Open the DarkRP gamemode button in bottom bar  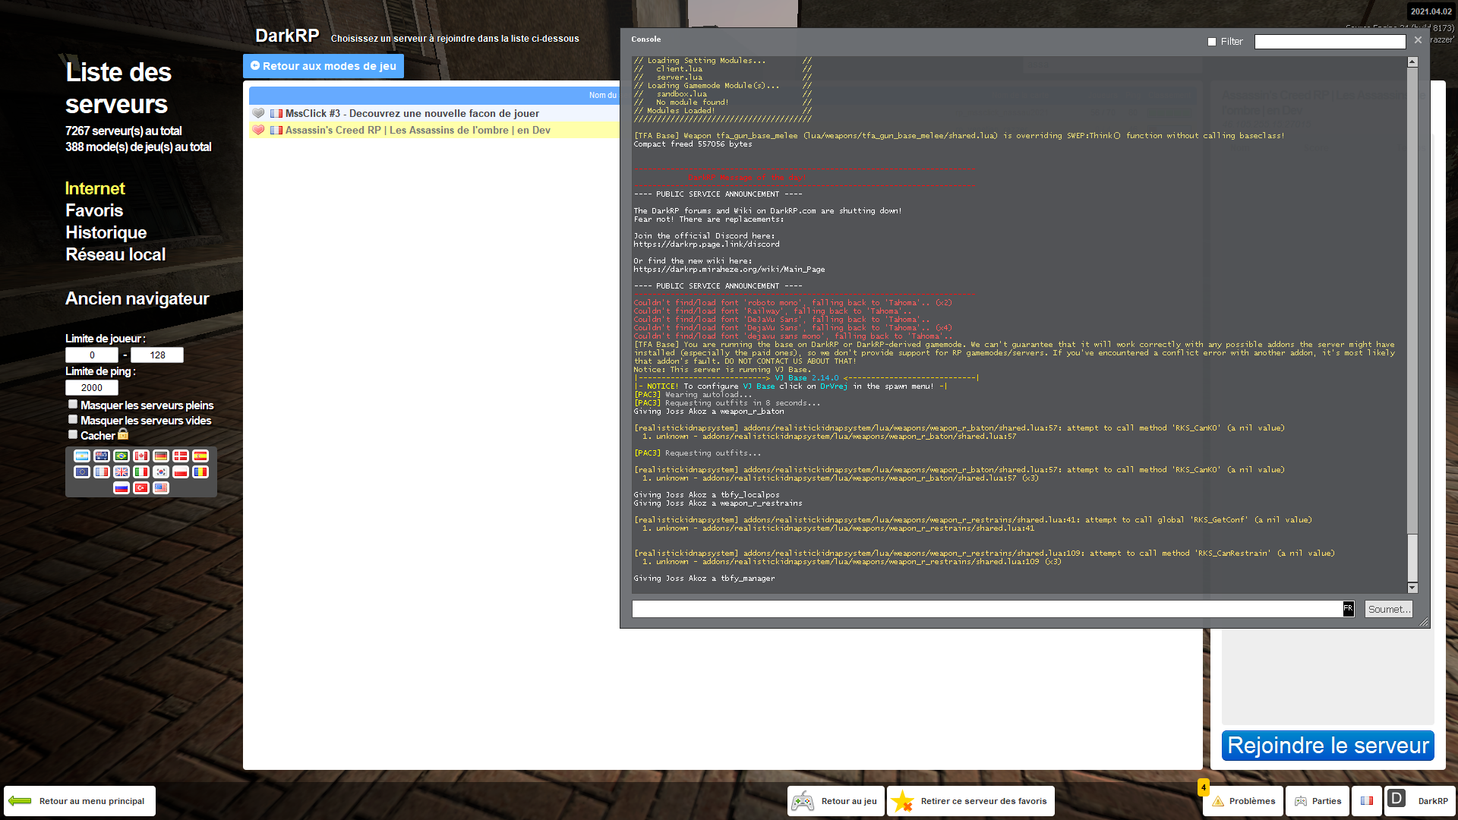1420,801
